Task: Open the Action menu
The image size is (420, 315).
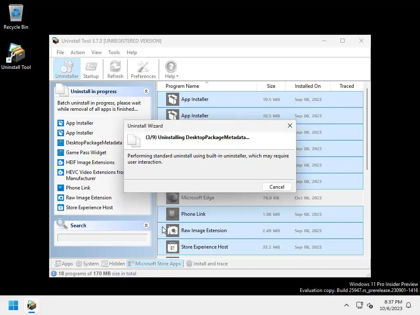Action: [78, 52]
